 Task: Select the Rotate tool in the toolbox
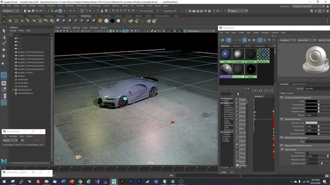[4, 56]
